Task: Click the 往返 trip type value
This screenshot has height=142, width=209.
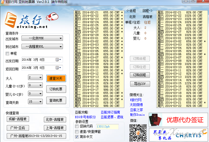Action: (x=147, y=22)
